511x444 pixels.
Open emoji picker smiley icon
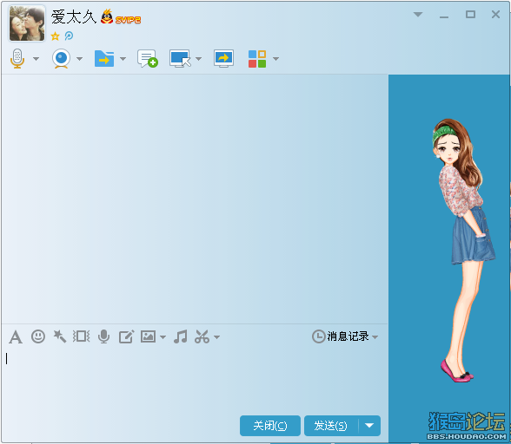click(38, 336)
